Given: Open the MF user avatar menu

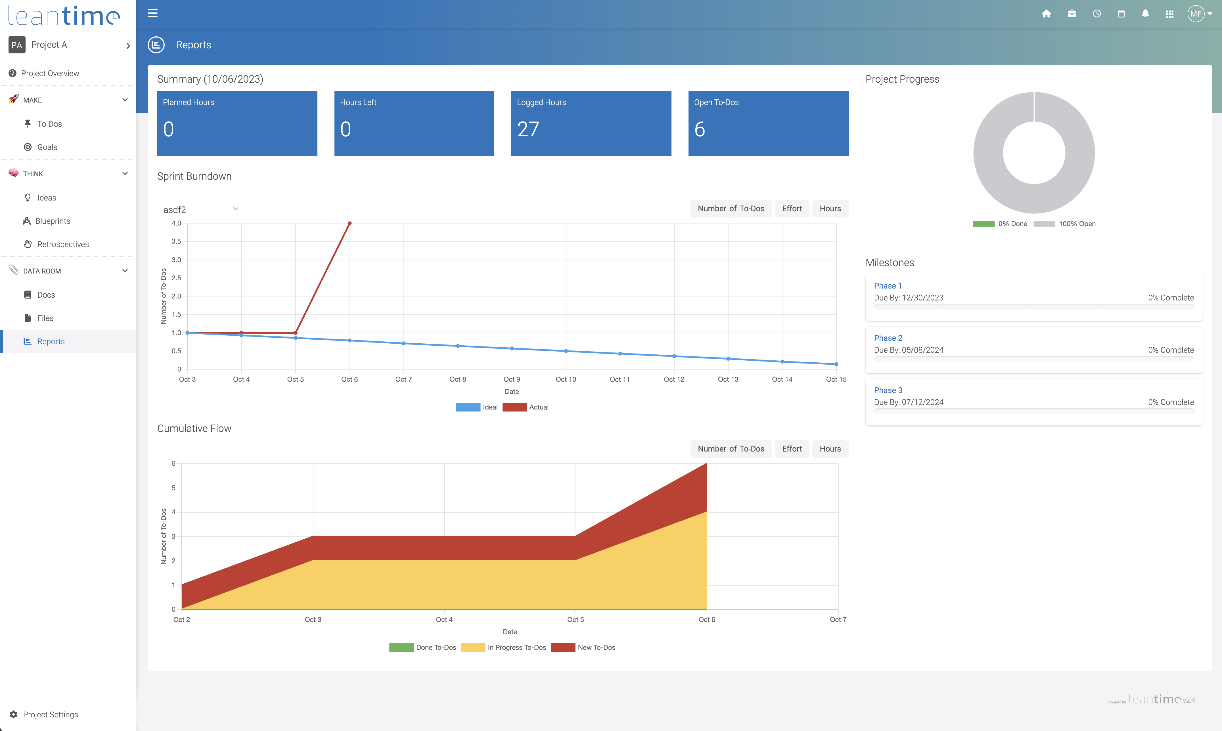Looking at the screenshot, I should pos(1196,14).
